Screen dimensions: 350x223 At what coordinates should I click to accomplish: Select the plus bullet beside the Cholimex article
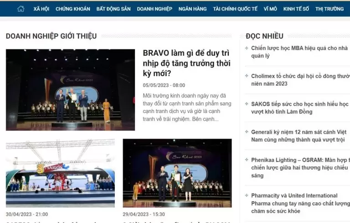(x=247, y=76)
